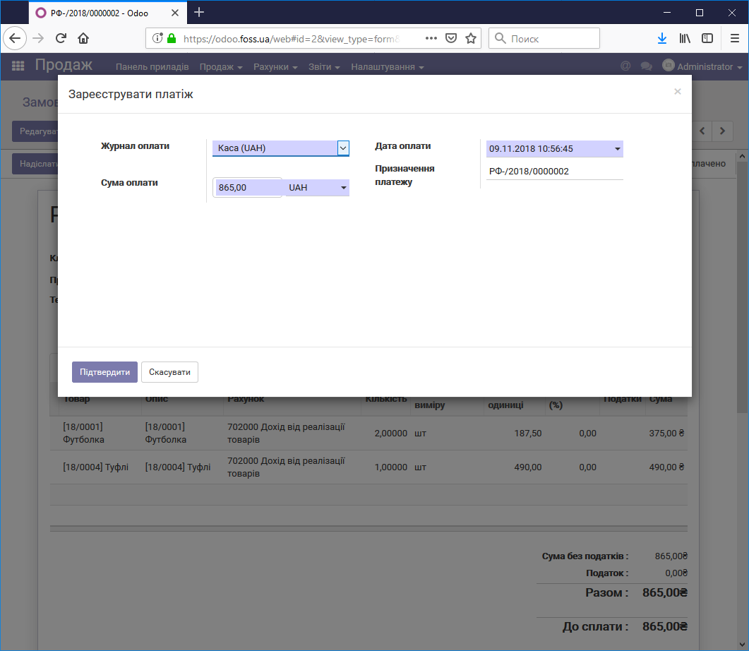Open the library icon in toolbar
The height and width of the screenshot is (651, 749).
pyautogui.click(x=685, y=38)
